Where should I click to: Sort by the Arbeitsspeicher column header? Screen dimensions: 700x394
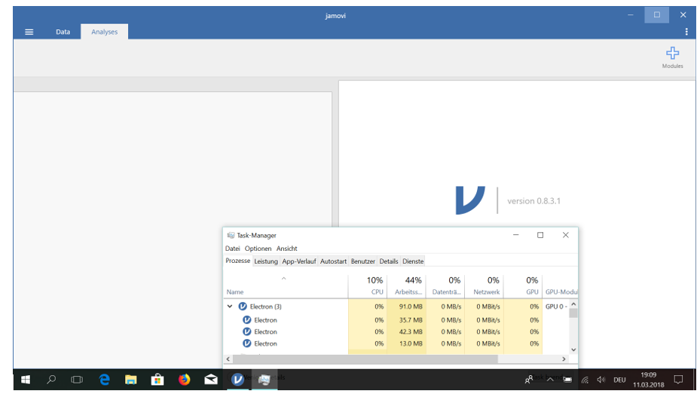tap(406, 286)
